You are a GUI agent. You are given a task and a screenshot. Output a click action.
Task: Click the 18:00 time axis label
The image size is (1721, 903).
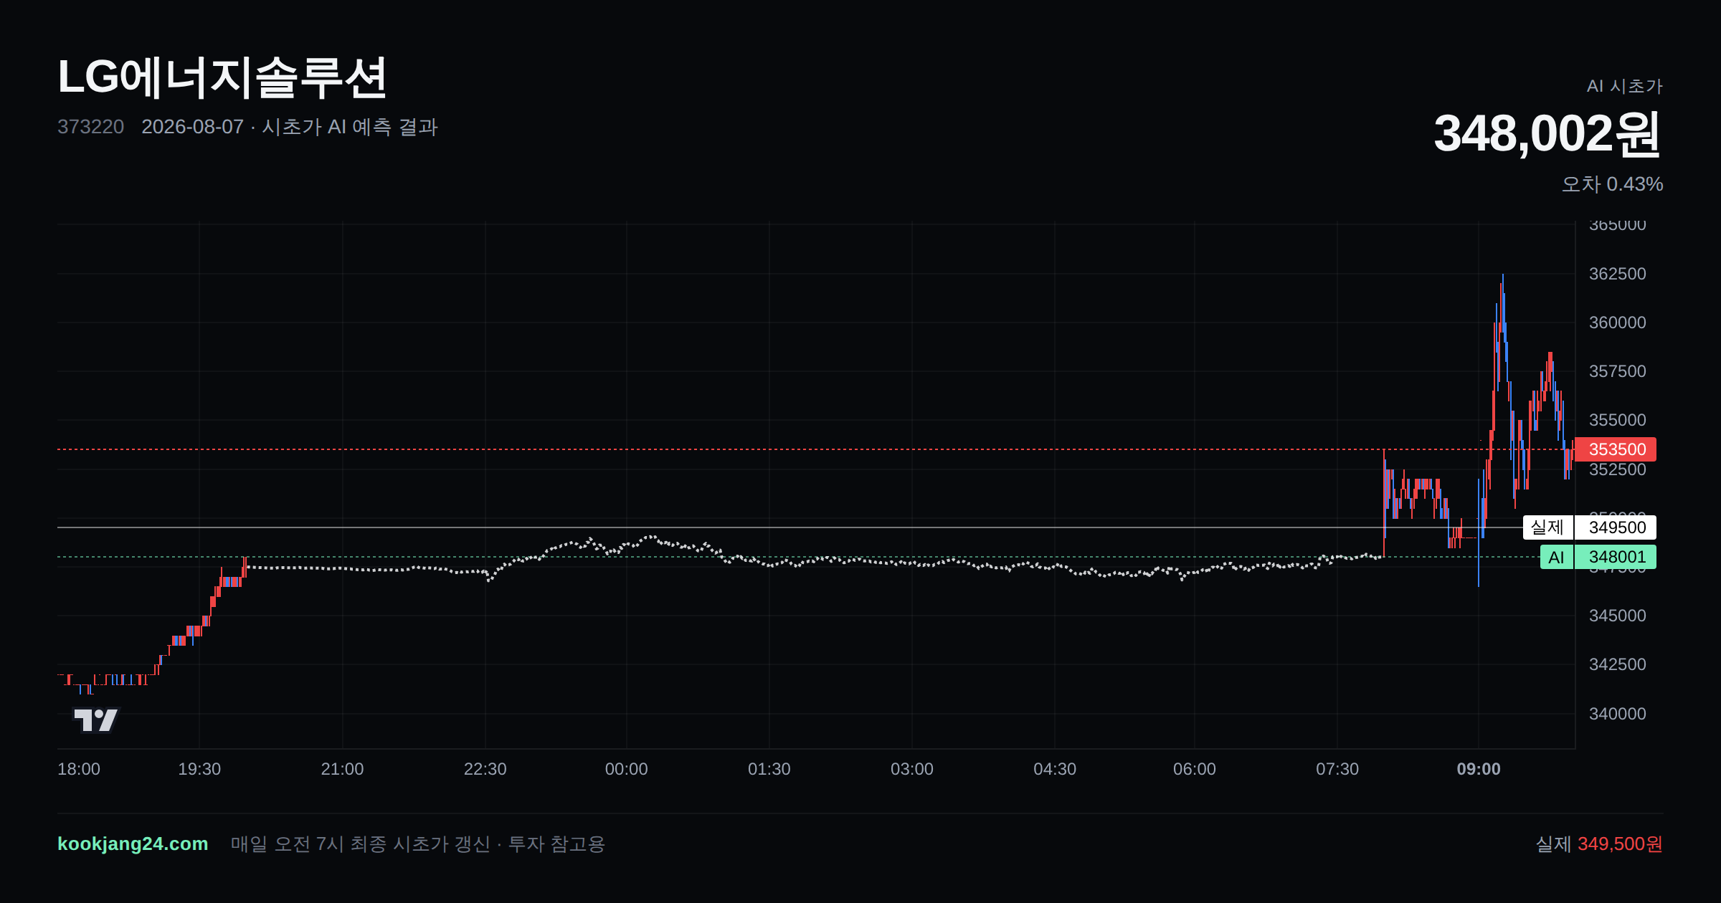(x=79, y=769)
